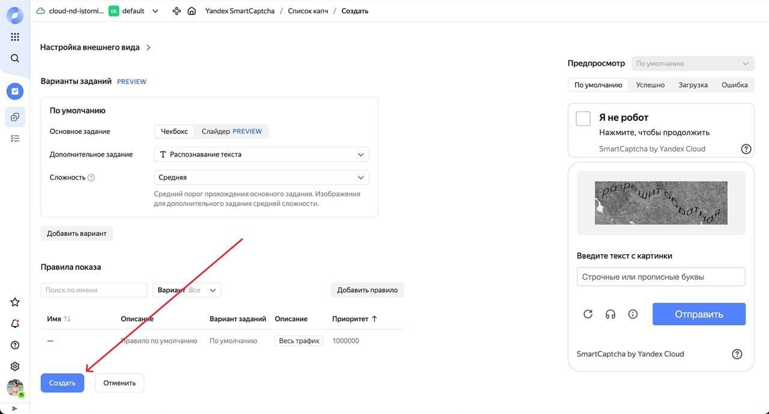
Task: Focus the 'Поиск по имени' search field
Action: click(x=94, y=290)
